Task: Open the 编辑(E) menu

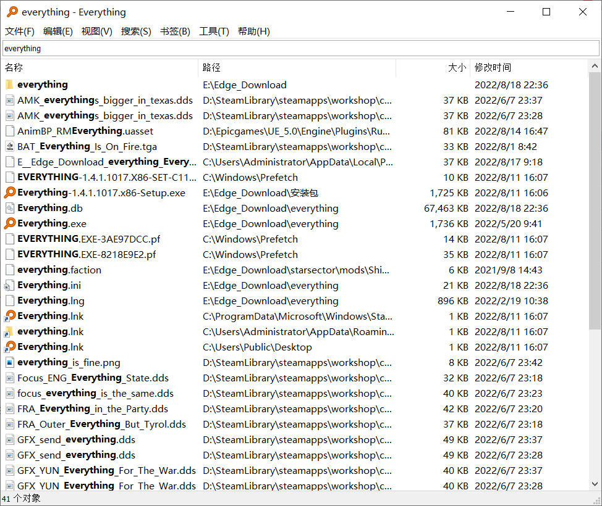Action: 58,31
